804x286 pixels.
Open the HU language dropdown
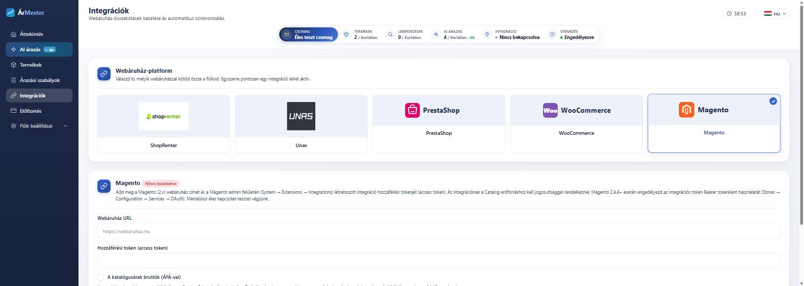(775, 14)
